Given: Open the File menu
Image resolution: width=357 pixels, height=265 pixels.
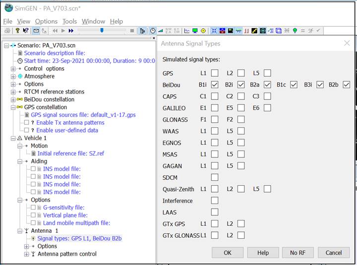Looking at the screenshot, I should click(x=8, y=21).
